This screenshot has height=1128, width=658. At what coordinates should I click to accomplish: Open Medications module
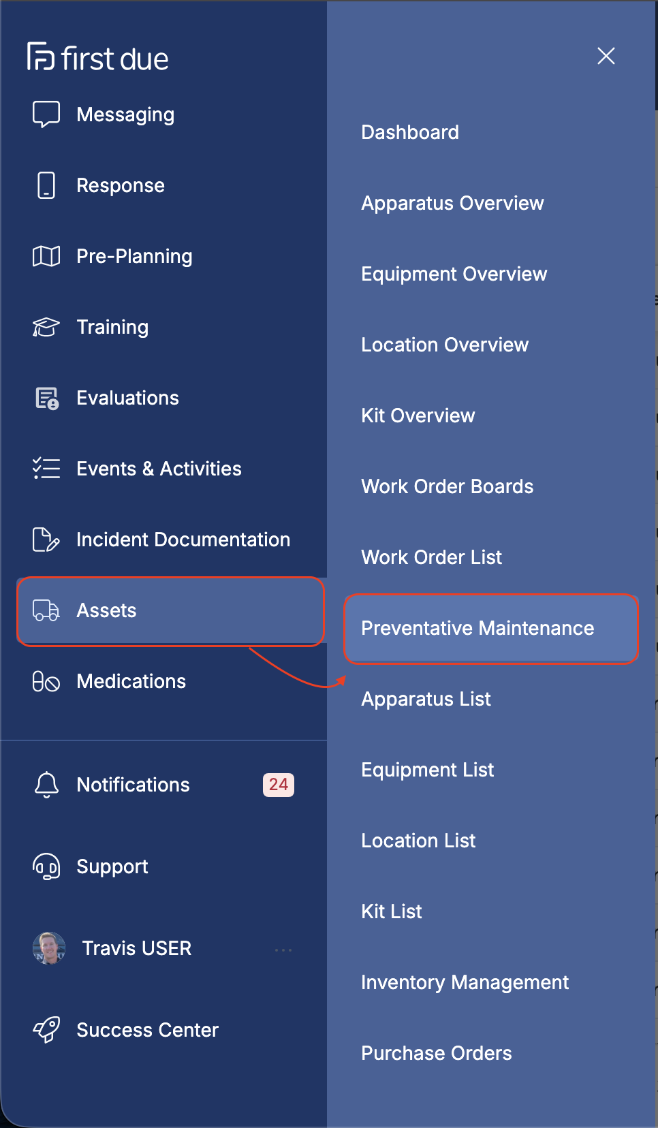pos(131,681)
